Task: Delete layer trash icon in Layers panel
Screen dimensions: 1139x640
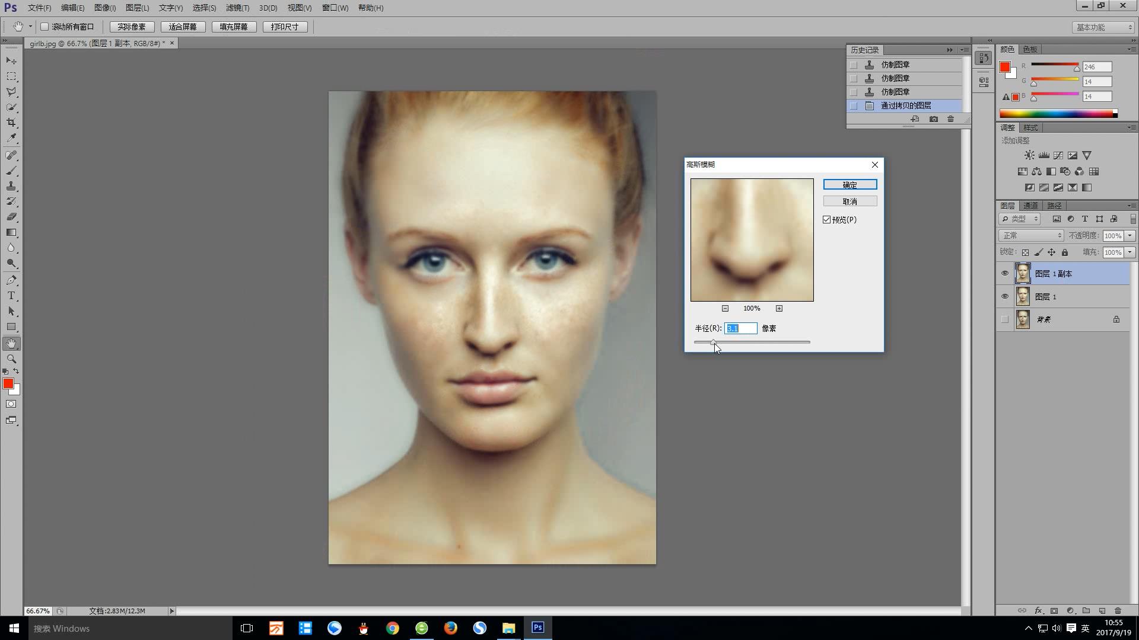Action: point(1118,610)
